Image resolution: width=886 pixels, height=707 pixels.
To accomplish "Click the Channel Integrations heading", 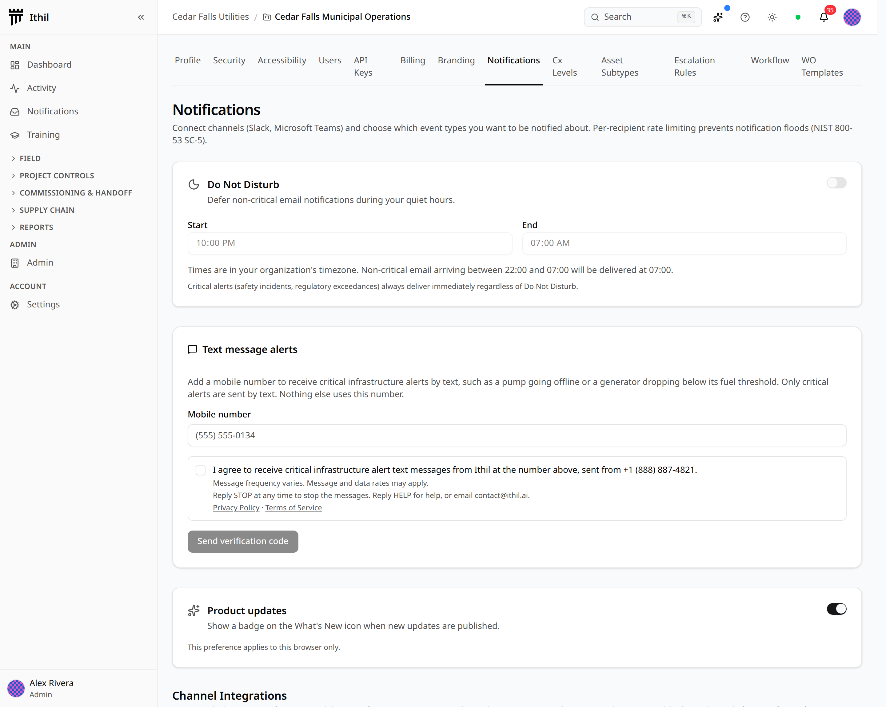I will pos(229,696).
